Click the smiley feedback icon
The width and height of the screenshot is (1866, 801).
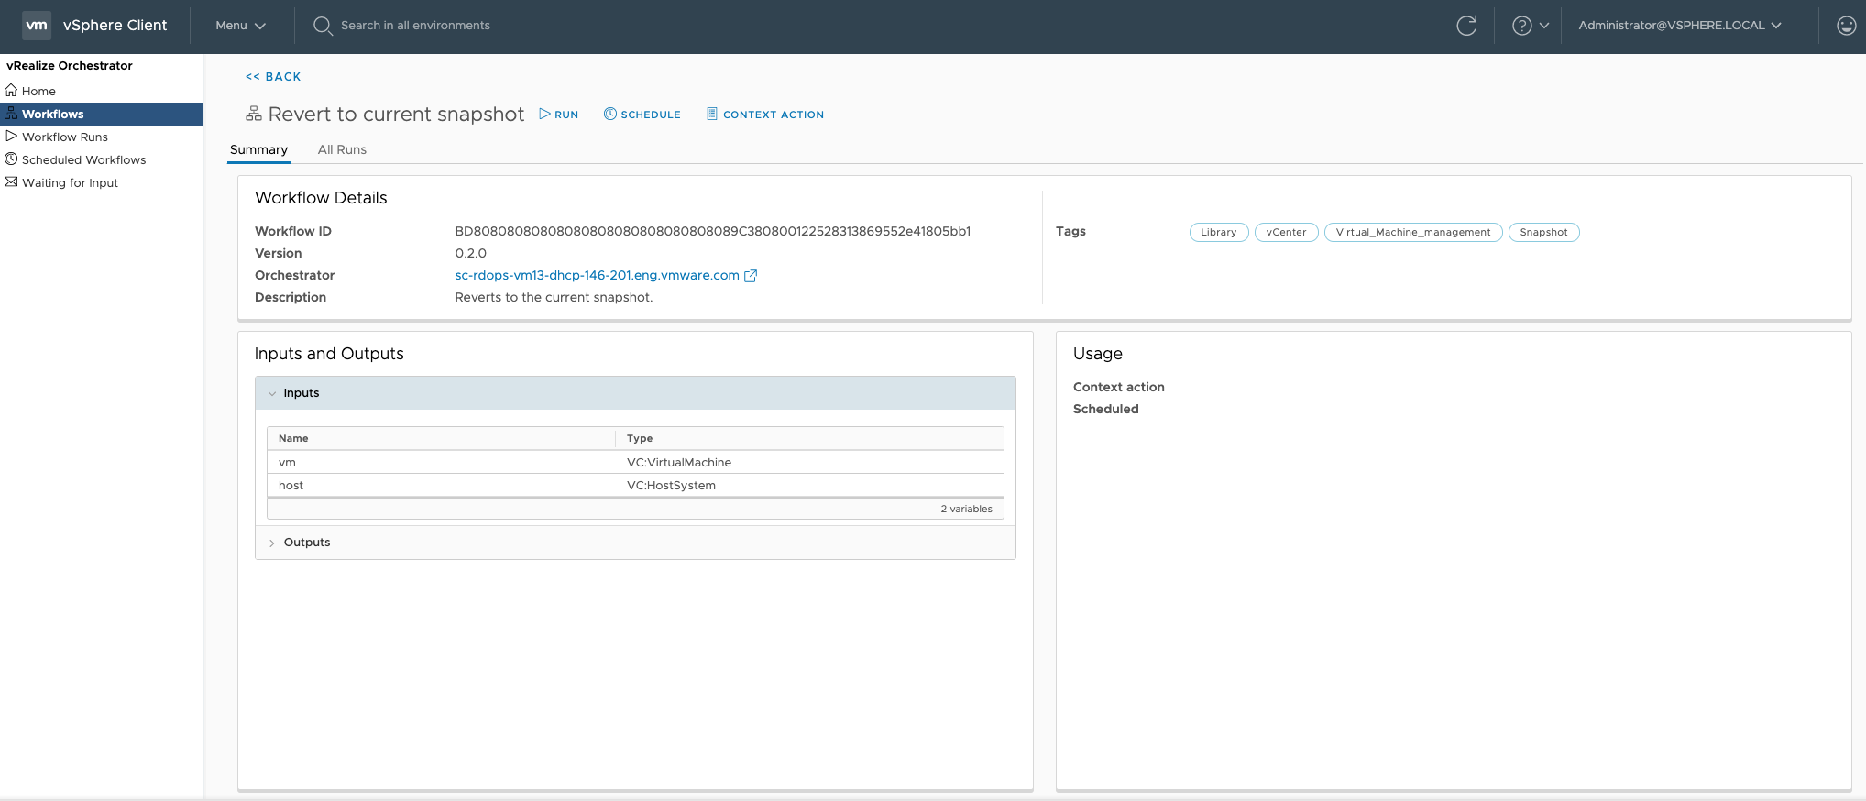pyautogui.click(x=1846, y=26)
